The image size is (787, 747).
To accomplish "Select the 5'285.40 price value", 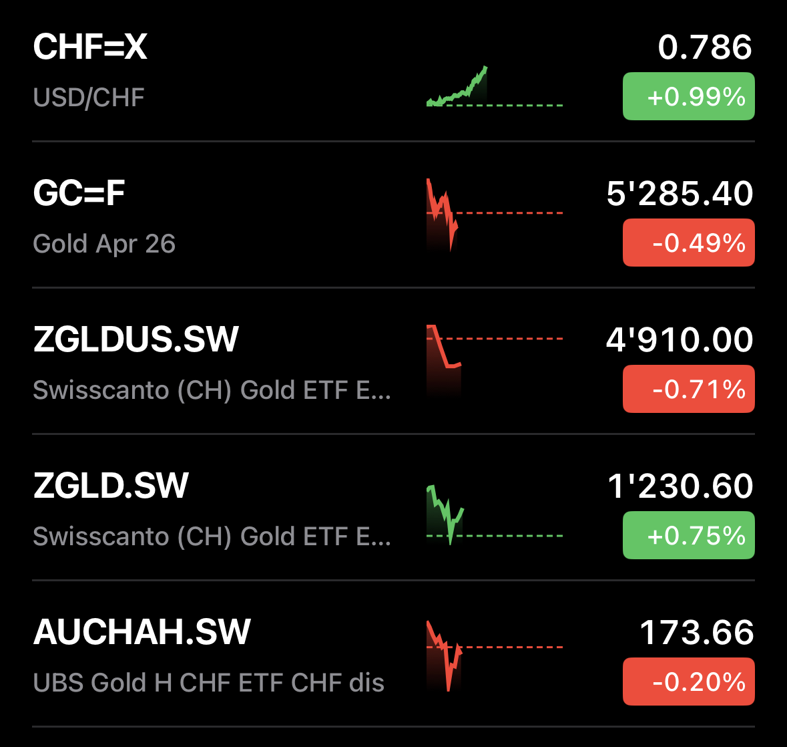I will [x=680, y=194].
